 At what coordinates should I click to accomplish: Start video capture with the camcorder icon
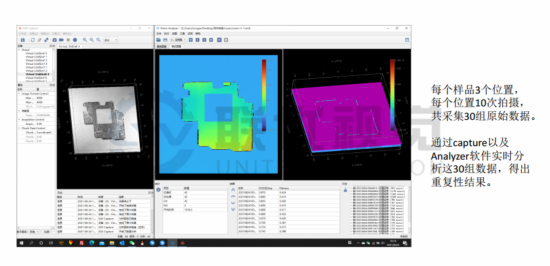point(61,40)
